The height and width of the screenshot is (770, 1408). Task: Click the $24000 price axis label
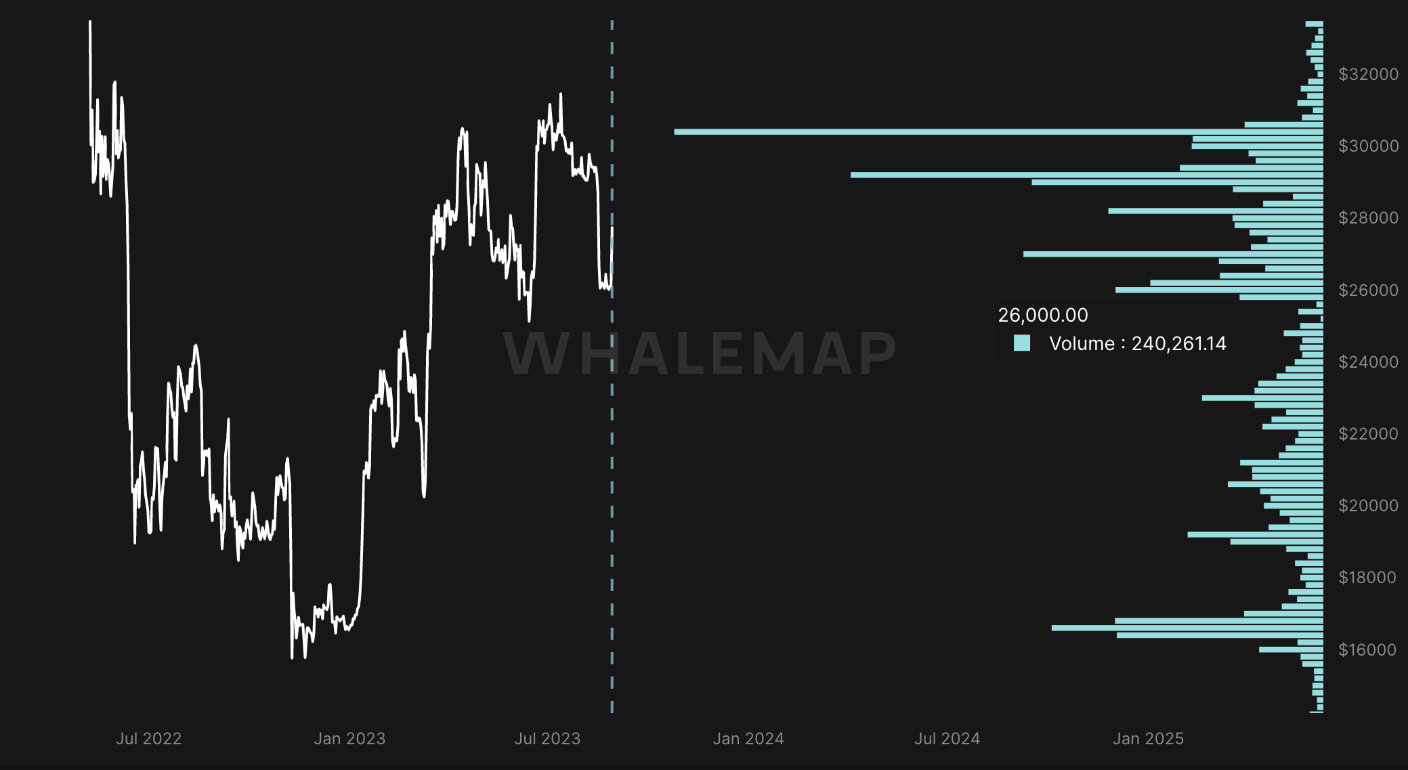pyautogui.click(x=1368, y=362)
